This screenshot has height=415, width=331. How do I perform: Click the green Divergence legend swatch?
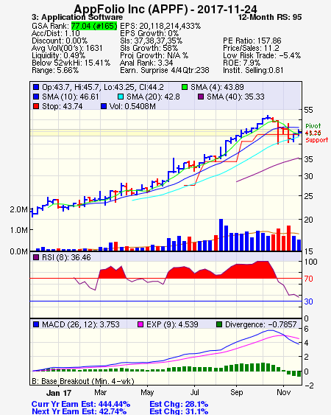[219, 324]
